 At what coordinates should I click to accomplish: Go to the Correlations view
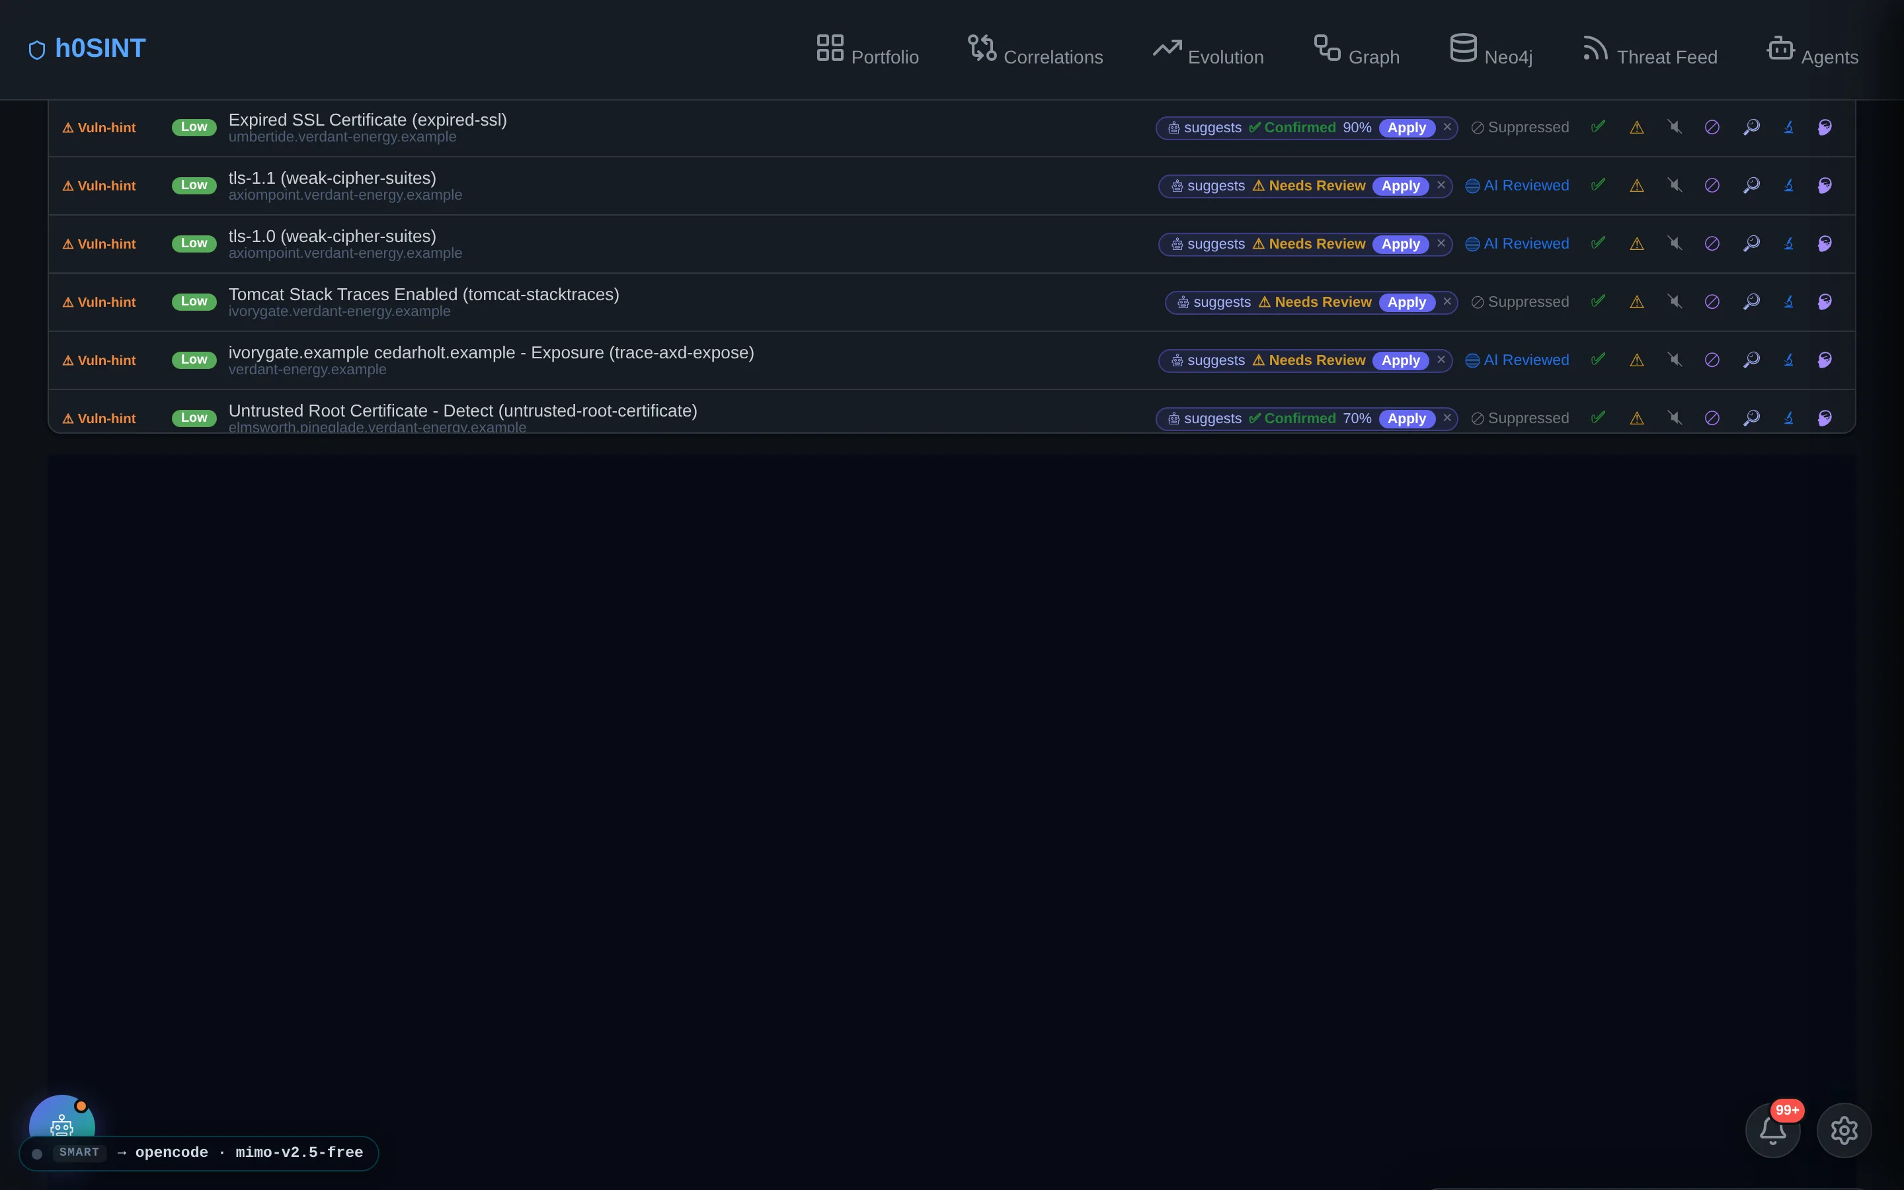pos(1035,50)
